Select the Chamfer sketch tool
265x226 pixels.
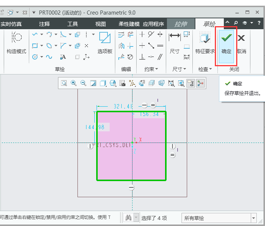click(63, 46)
